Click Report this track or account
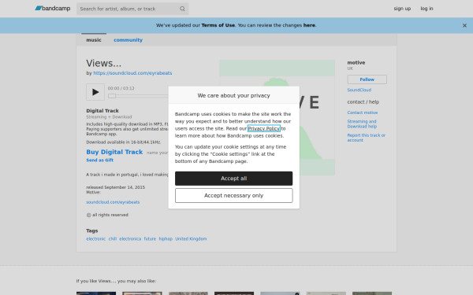Viewport: 473px width, 295px height. [x=367, y=138]
